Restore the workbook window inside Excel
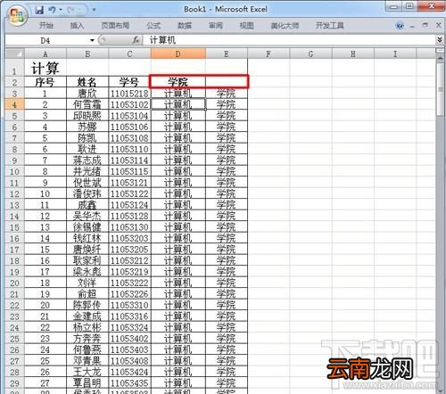The image size is (446, 394). 425,26
